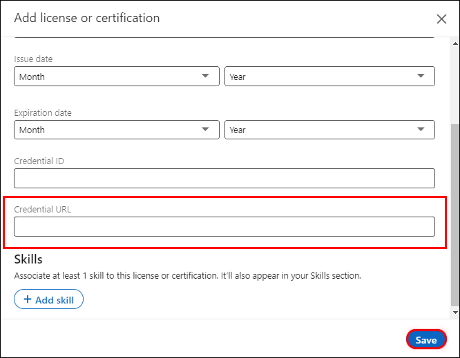460x358 pixels.
Task: Click the Issue date Month dropdown arrow
Action: [205, 77]
